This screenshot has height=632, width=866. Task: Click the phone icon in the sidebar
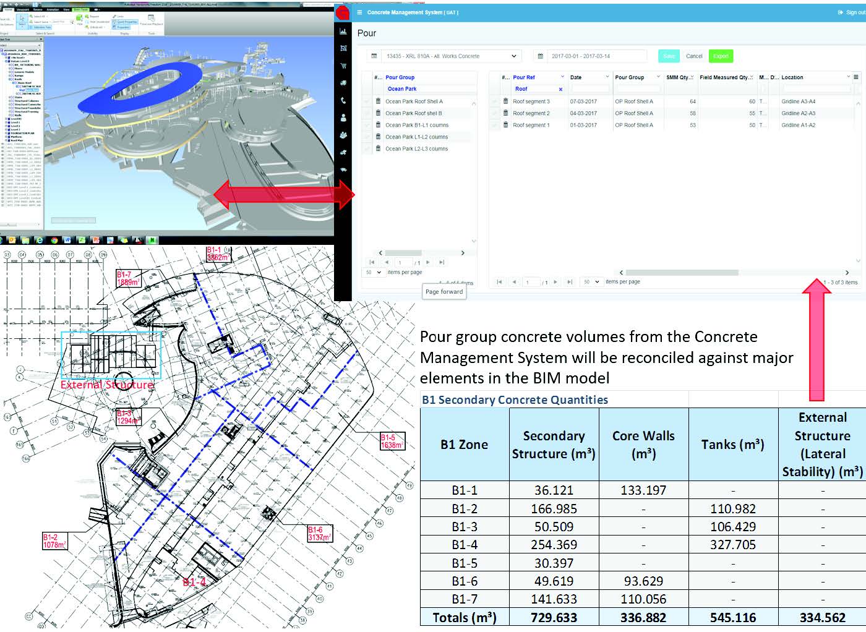pos(343,100)
